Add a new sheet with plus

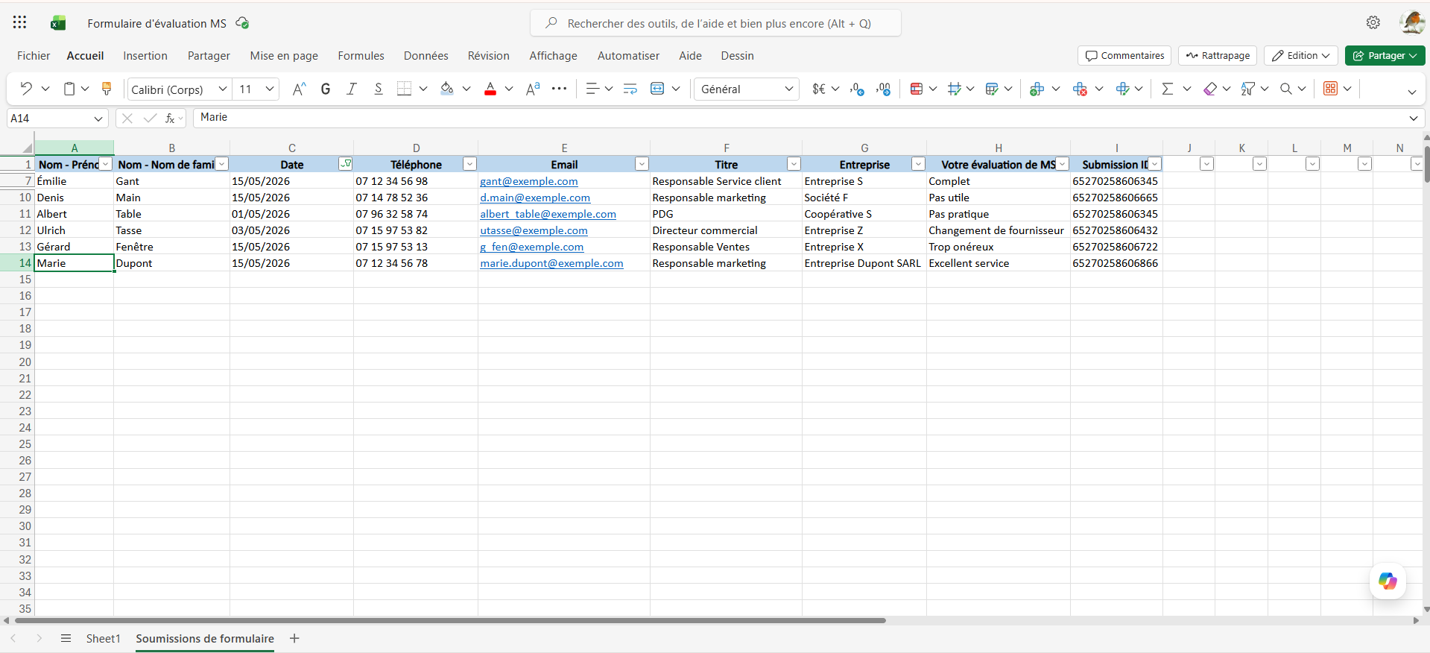click(294, 638)
